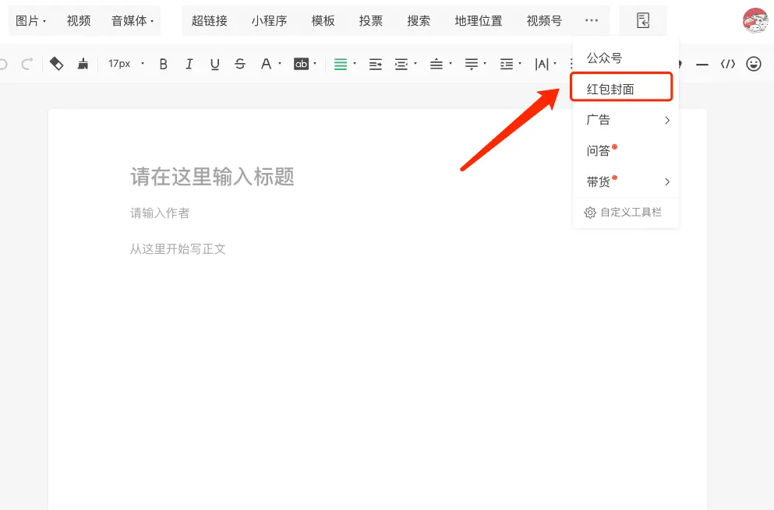Insert an emoji with the smiley icon
This screenshot has width=774, height=510.
753,64
